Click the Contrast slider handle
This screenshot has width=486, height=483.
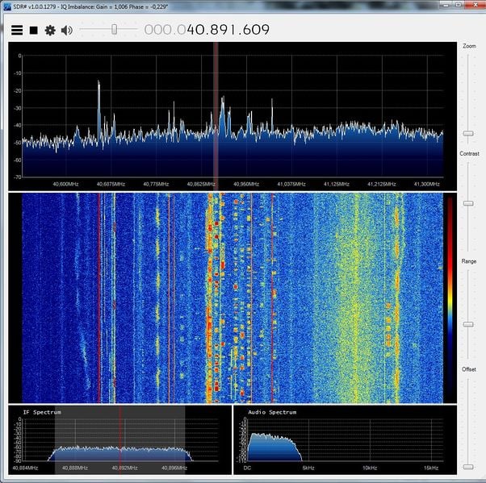468,203
